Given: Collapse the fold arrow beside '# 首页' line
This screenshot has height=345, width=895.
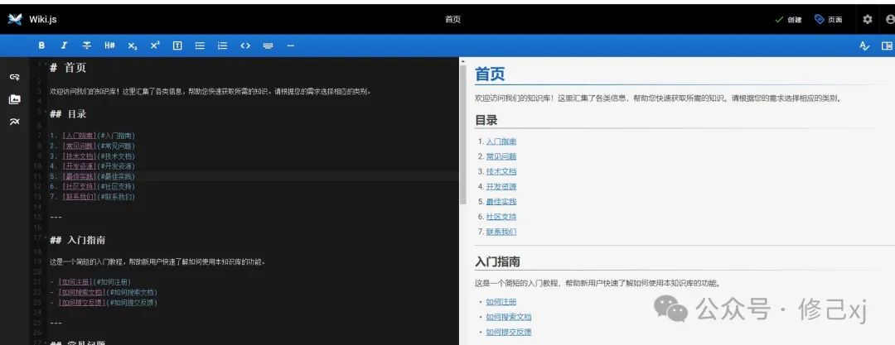Looking at the screenshot, I should (46, 64).
